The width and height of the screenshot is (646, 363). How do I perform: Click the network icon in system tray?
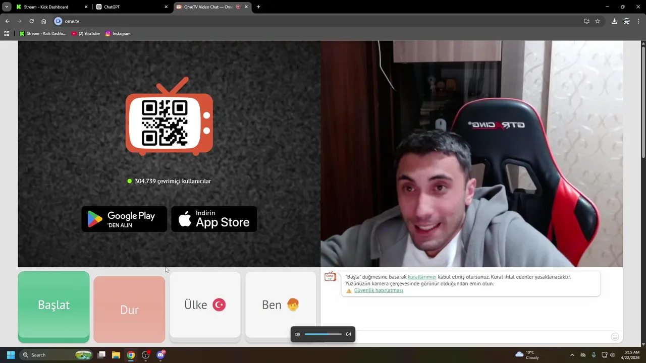click(x=603, y=355)
